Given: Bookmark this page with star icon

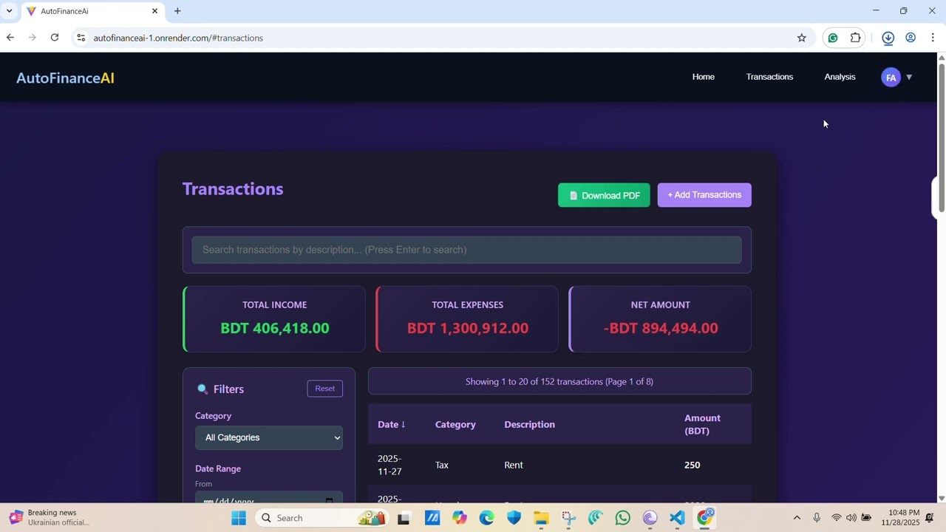Looking at the screenshot, I should pyautogui.click(x=802, y=38).
